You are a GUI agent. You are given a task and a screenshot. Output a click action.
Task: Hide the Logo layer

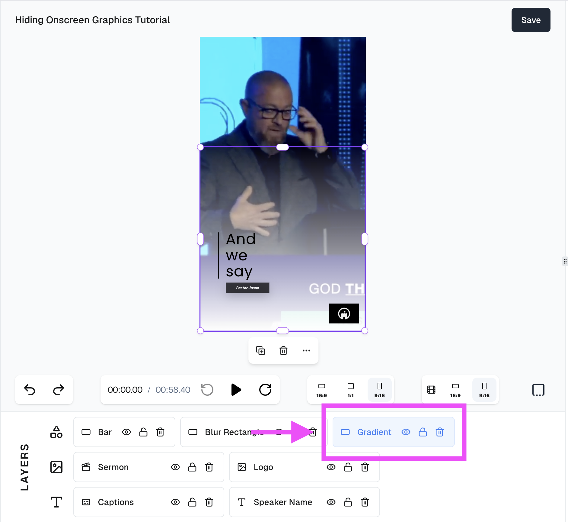click(331, 467)
